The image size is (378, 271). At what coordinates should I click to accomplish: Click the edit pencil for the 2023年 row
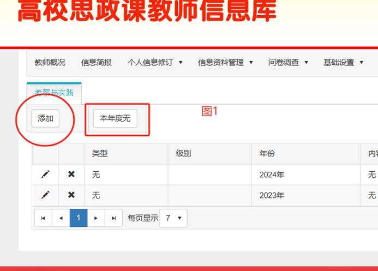[x=45, y=195]
